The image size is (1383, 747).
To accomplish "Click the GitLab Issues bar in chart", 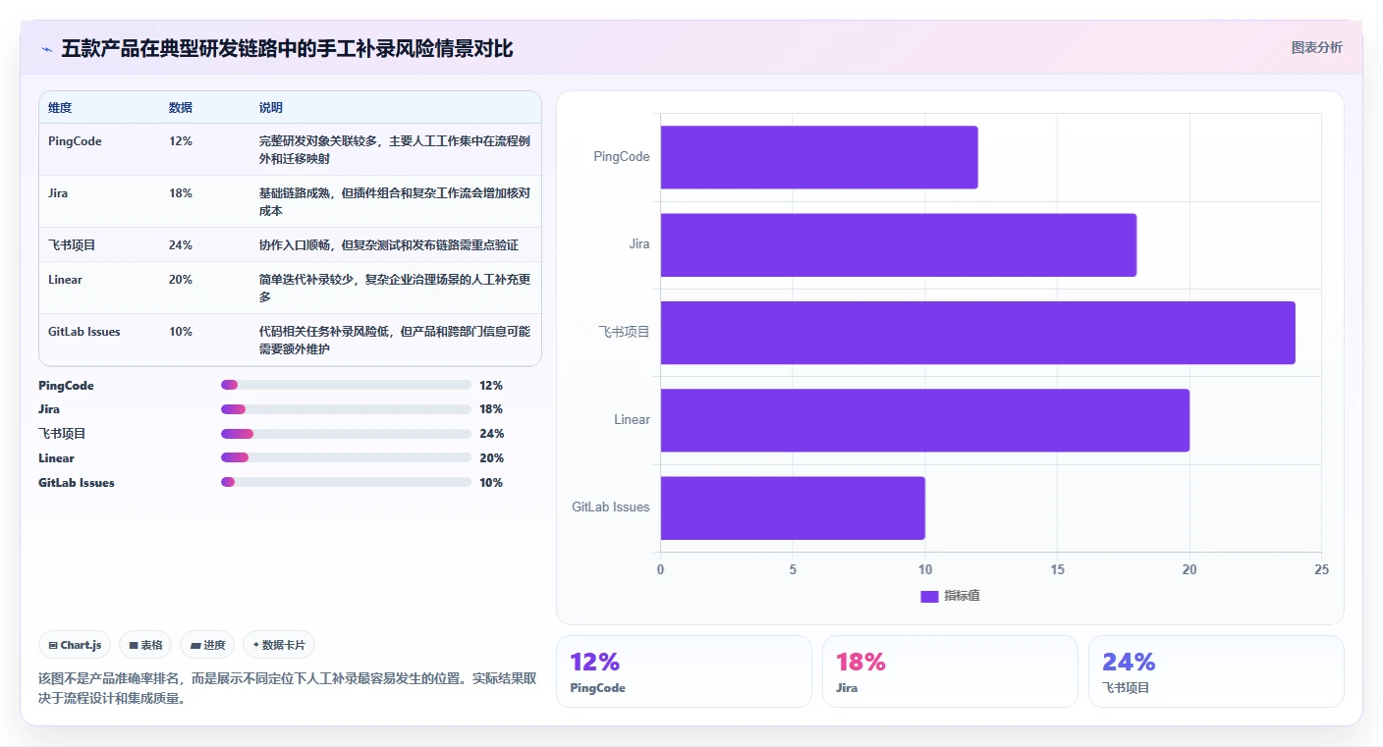I will tap(793, 507).
